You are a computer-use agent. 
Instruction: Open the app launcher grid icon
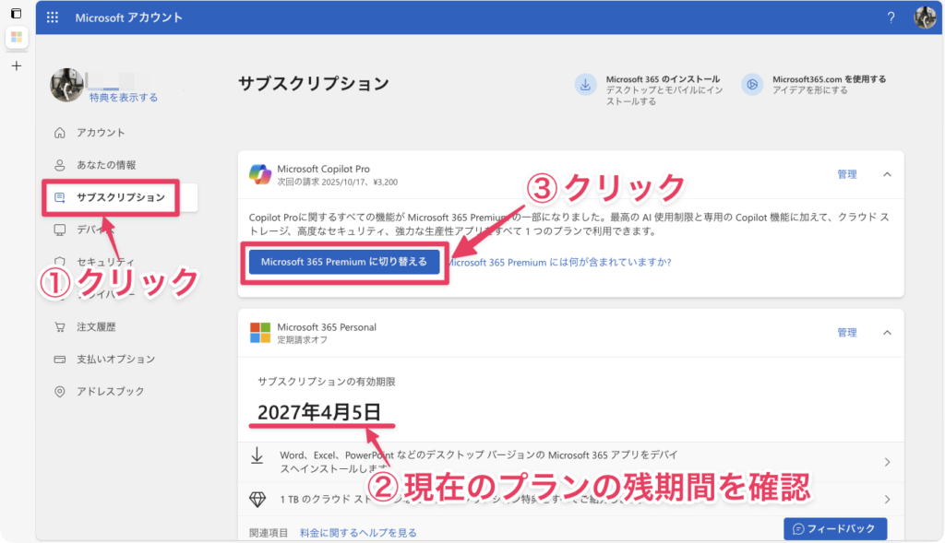click(x=53, y=18)
